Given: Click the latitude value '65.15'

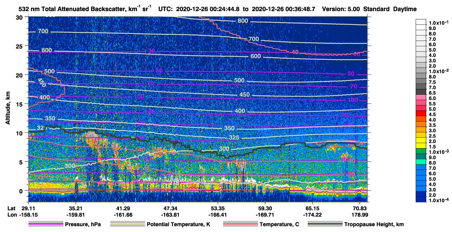Looking at the screenshot, I should pyautogui.click(x=312, y=208).
